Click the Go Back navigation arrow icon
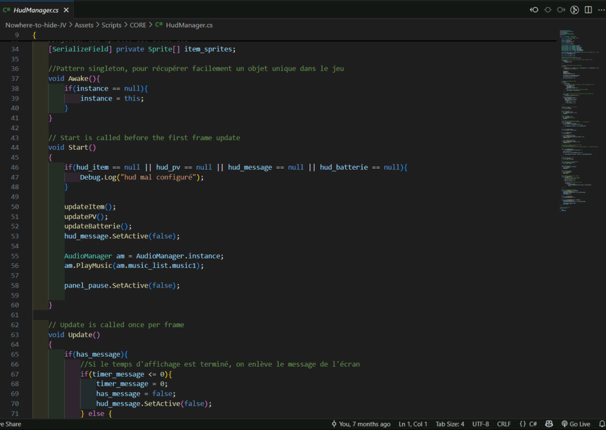The image size is (606, 430). pos(534,10)
